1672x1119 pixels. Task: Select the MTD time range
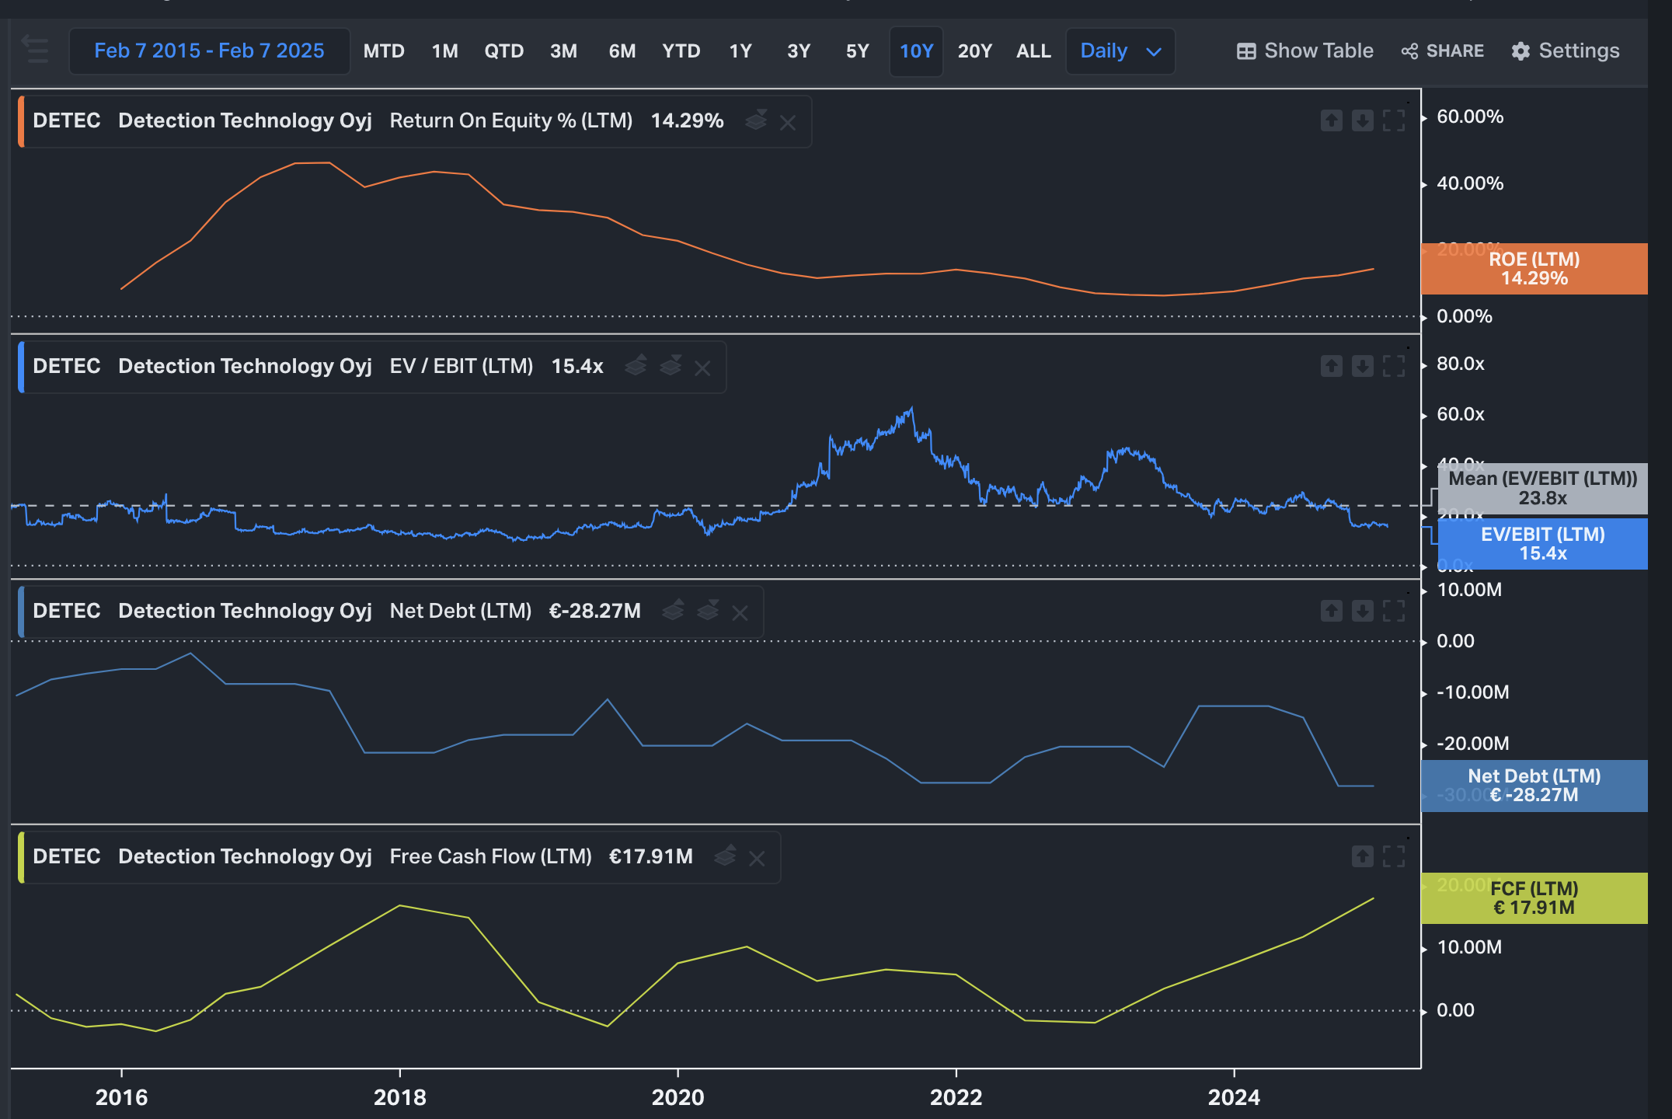[x=384, y=51]
